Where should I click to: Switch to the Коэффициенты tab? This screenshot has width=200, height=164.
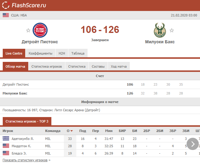(40, 53)
